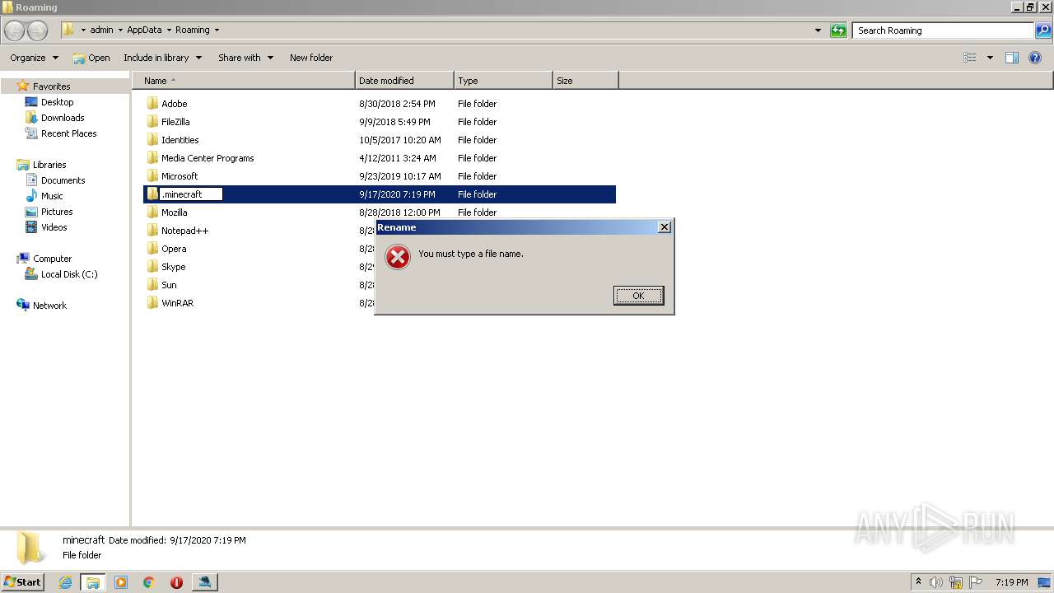
Task: Select Favorites in navigation pane
Action: pyautogui.click(x=51, y=86)
